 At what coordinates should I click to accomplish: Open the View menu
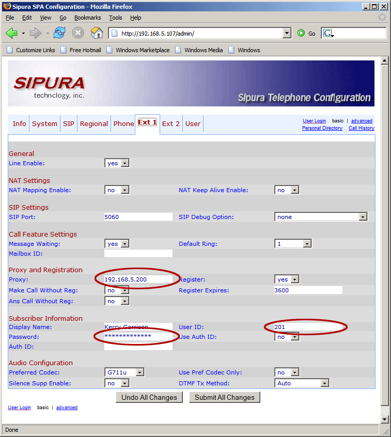click(x=45, y=18)
